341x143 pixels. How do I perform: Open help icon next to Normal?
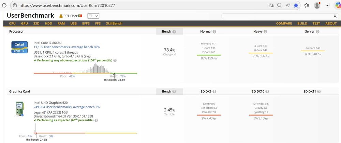214,32
